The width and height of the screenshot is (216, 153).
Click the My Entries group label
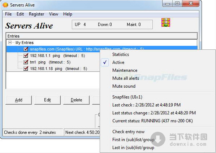tap(25, 43)
